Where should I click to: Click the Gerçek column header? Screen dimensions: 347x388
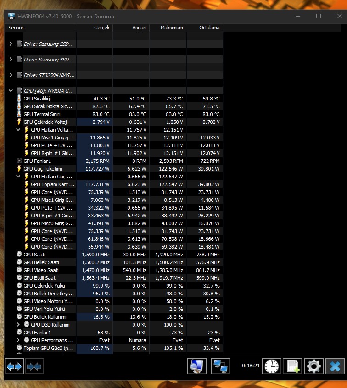[x=95, y=28]
